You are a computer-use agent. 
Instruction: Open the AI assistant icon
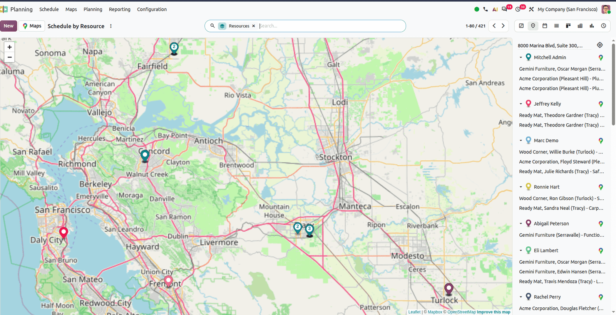495,9
